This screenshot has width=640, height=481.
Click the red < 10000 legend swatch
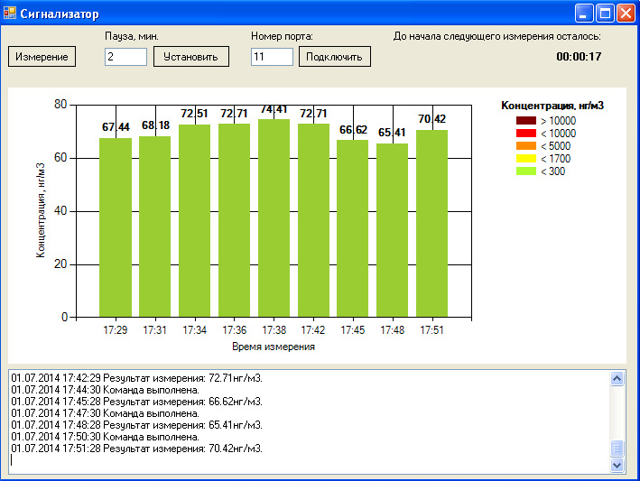526,134
